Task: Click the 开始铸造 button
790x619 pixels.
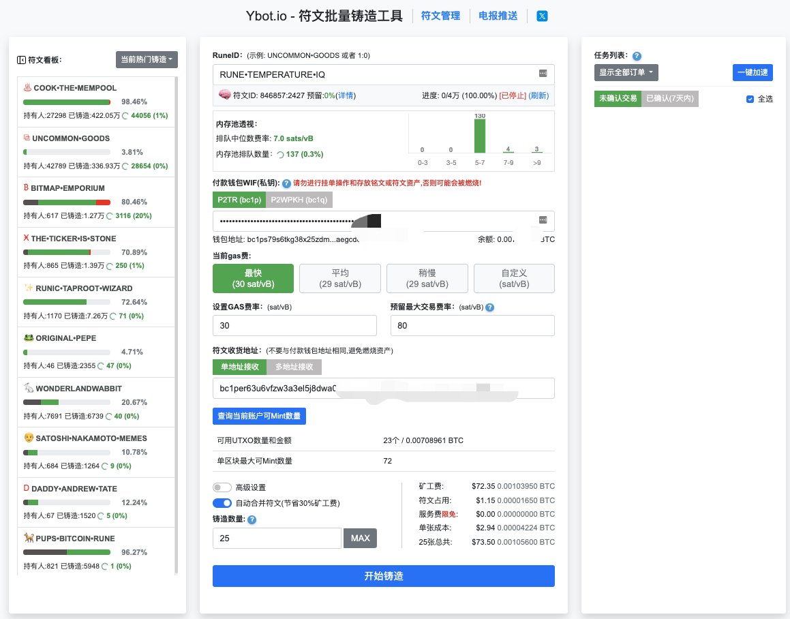Action: tap(383, 576)
